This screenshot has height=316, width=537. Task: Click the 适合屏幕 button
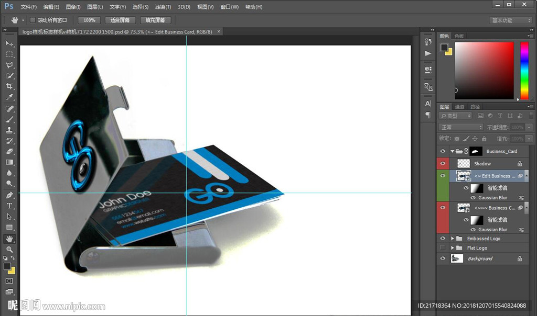(120, 20)
